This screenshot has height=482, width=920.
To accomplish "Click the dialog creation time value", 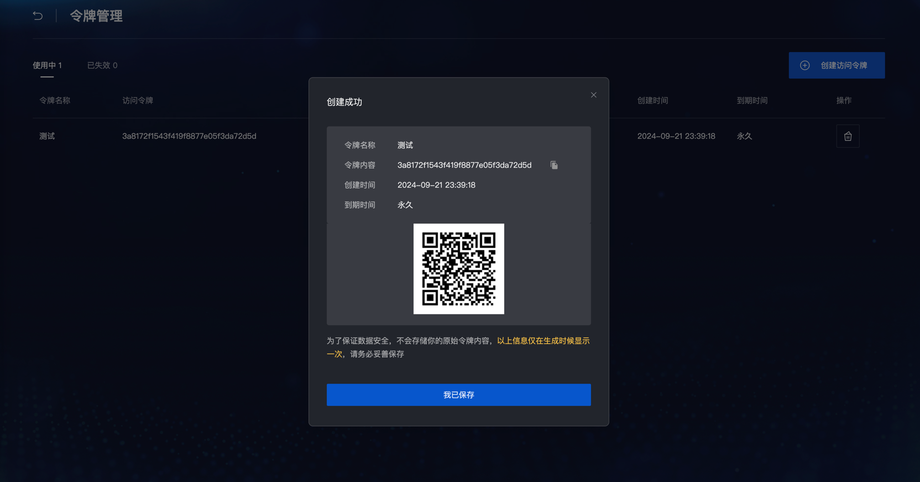I will 436,185.
